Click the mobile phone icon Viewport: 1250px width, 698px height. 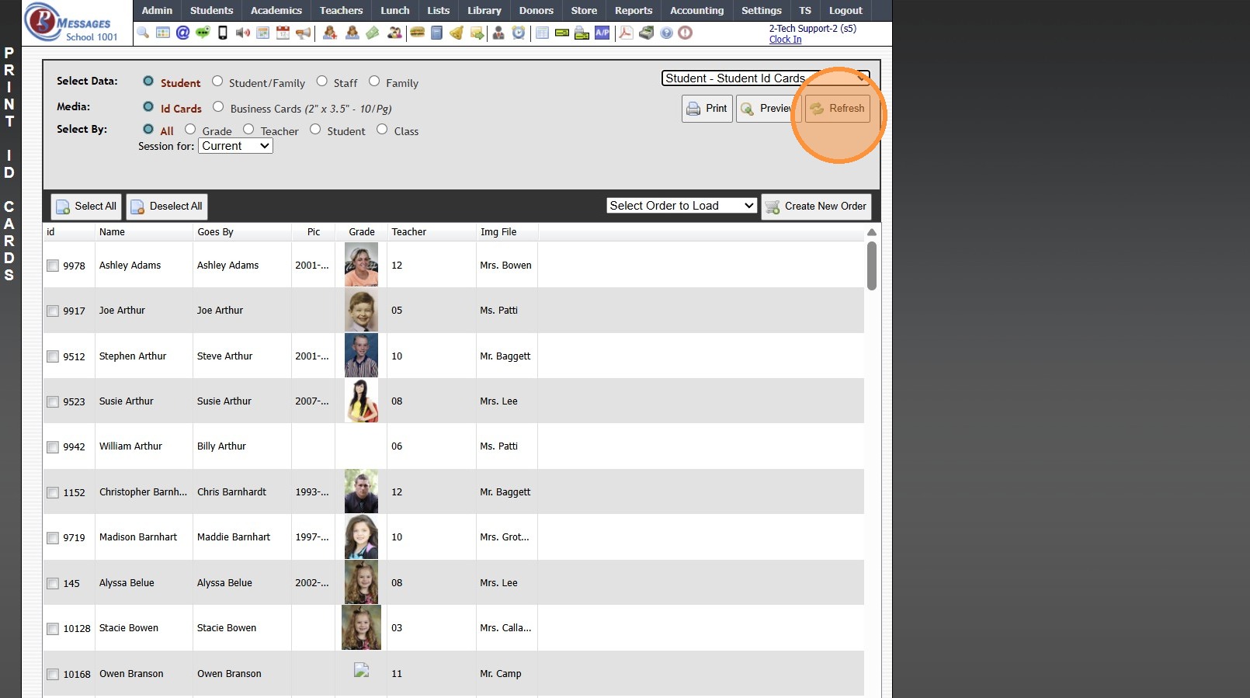(x=223, y=33)
